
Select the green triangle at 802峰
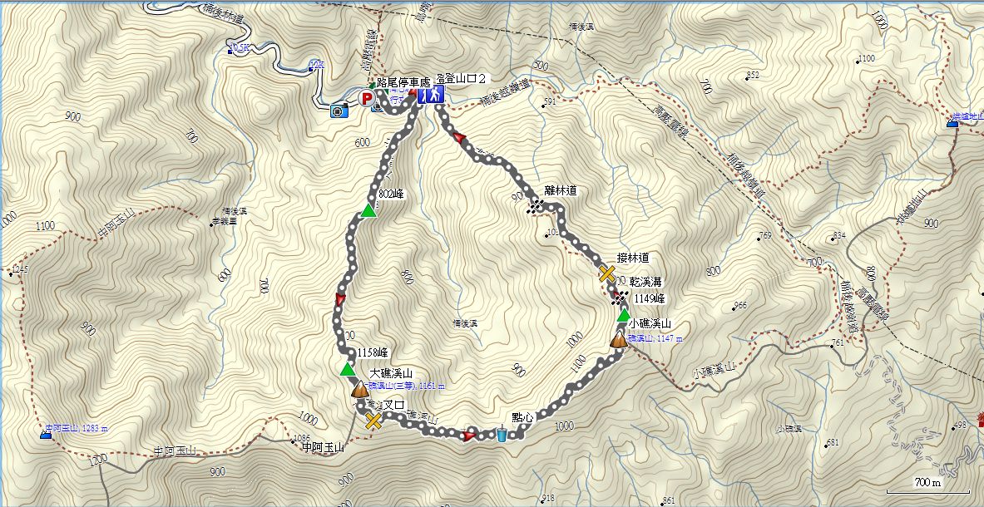368,210
